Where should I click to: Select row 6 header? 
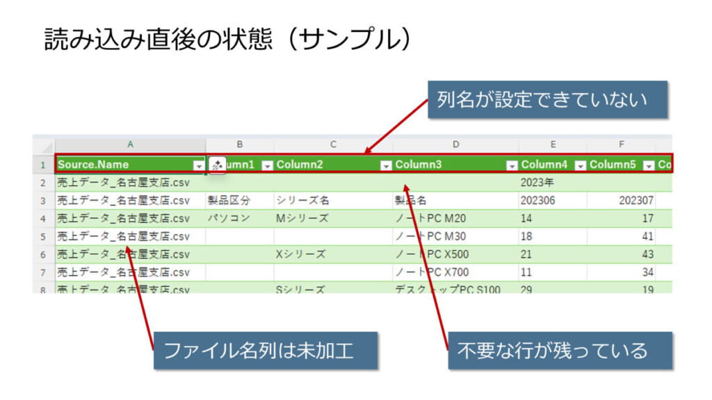(43, 254)
